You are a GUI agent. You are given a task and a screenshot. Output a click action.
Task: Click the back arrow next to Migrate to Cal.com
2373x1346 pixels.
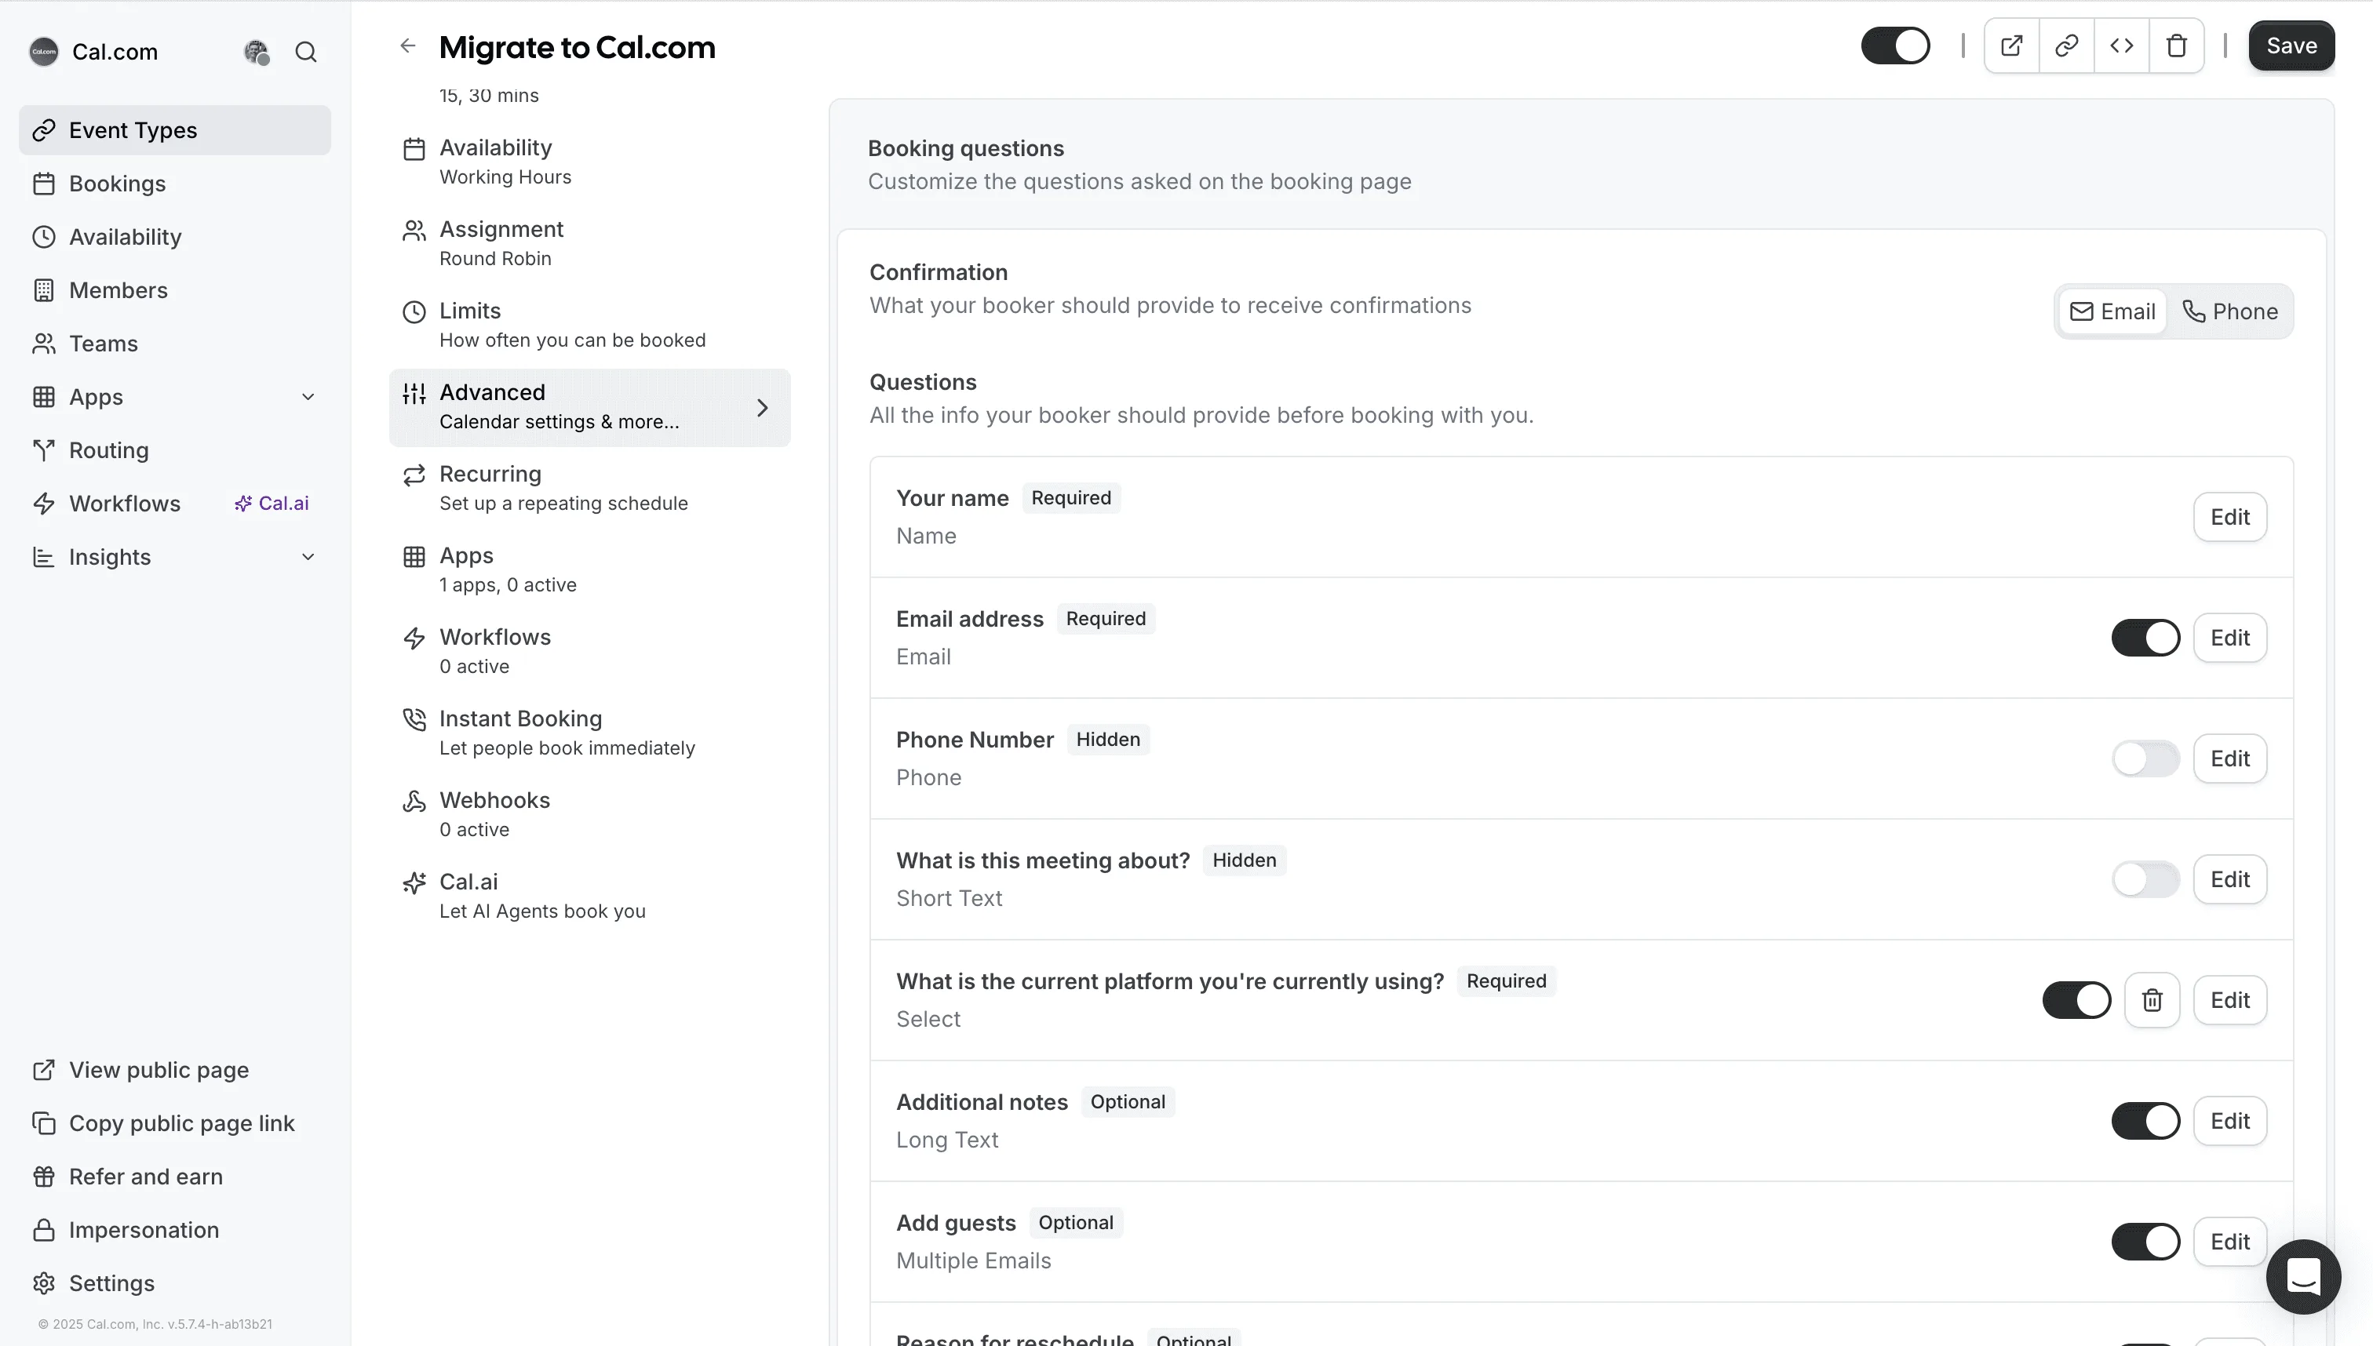click(x=408, y=46)
